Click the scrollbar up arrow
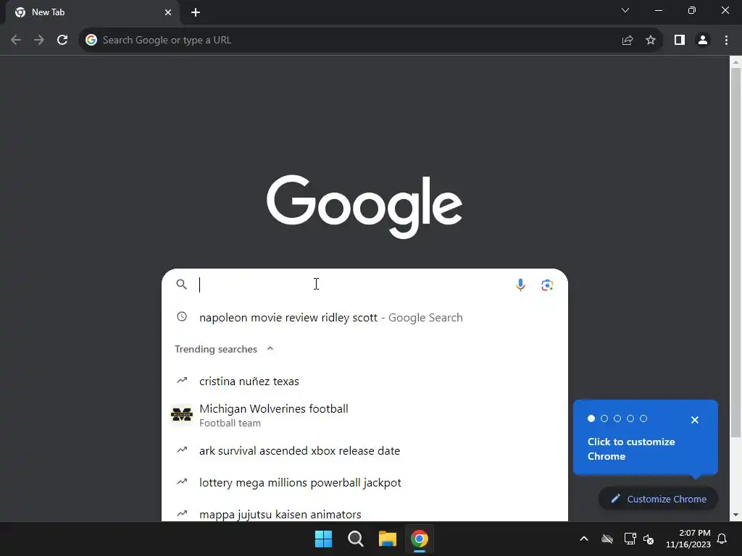Screen dimensions: 742x556 point(735,62)
